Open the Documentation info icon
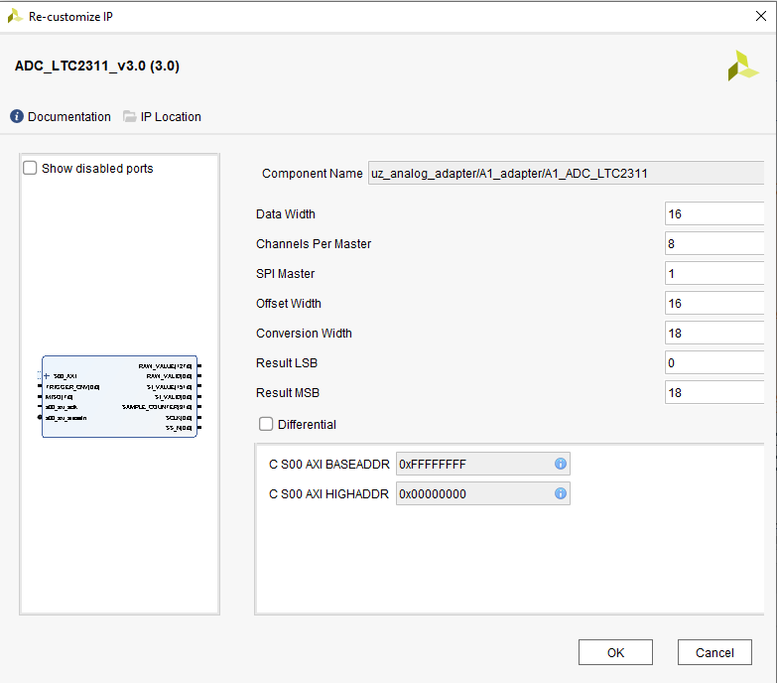 tap(17, 117)
